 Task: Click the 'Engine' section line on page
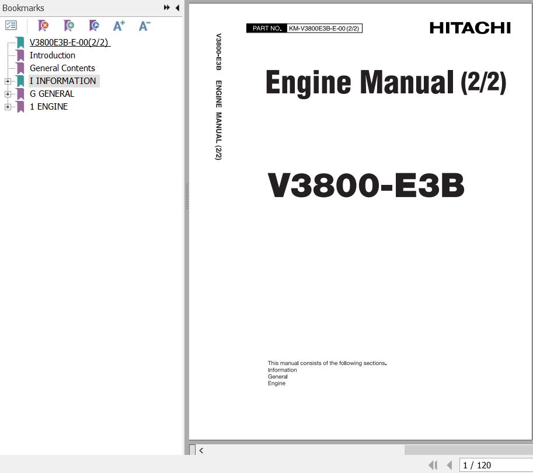(277, 383)
